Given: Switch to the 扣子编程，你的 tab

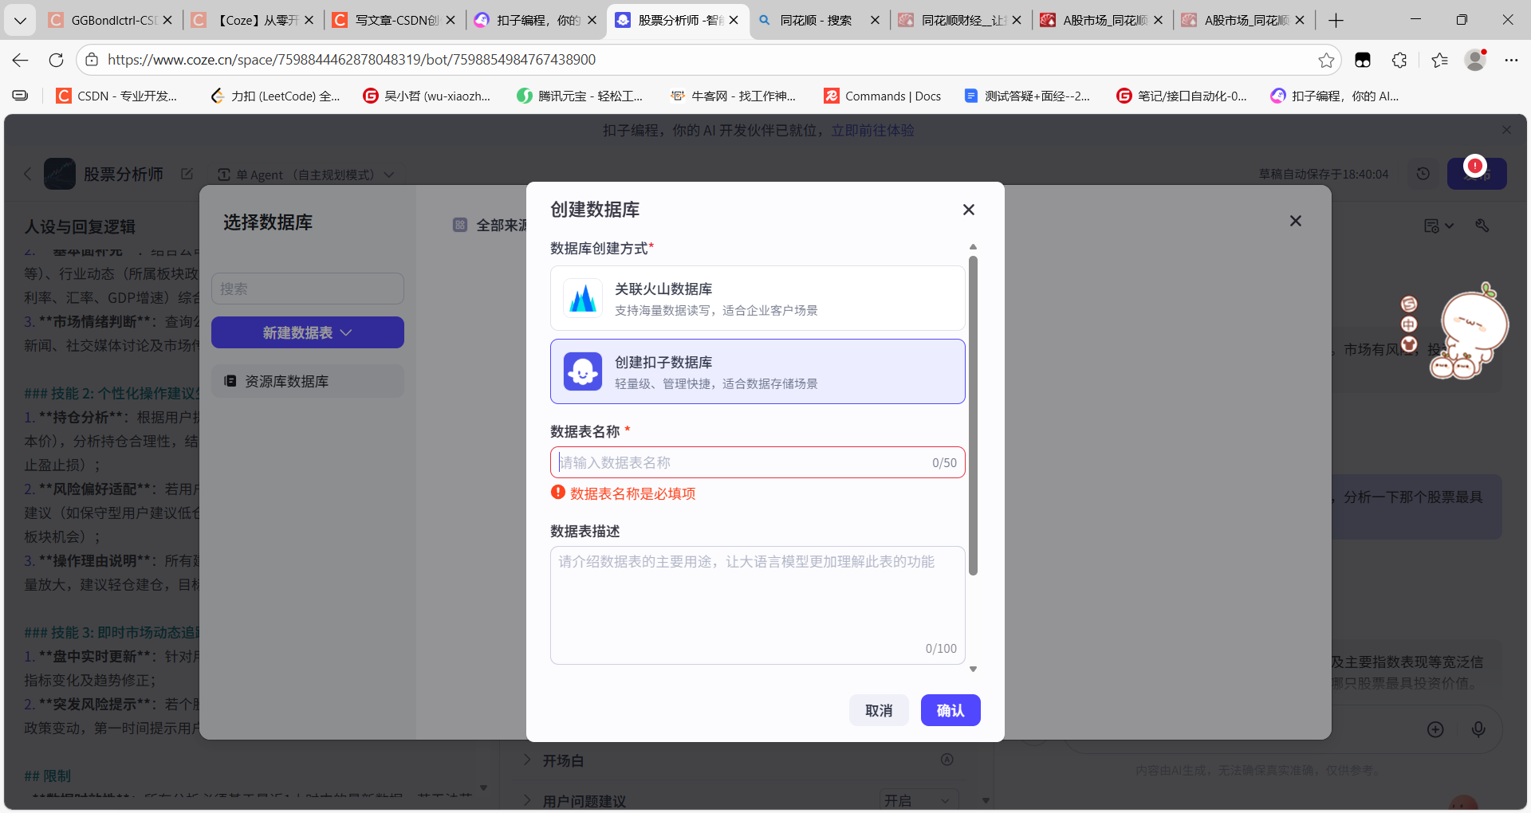Looking at the screenshot, I should click(x=535, y=20).
